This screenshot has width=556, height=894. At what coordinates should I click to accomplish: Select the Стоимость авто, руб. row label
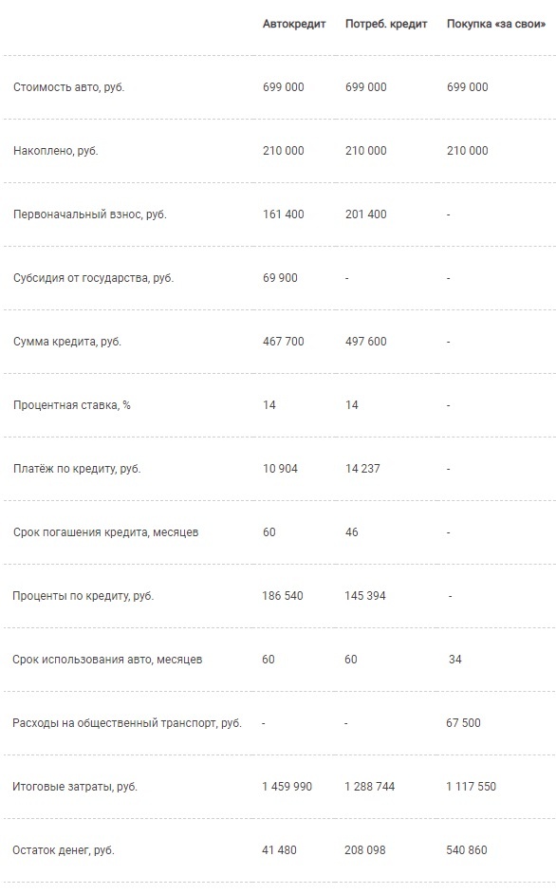click(68, 87)
